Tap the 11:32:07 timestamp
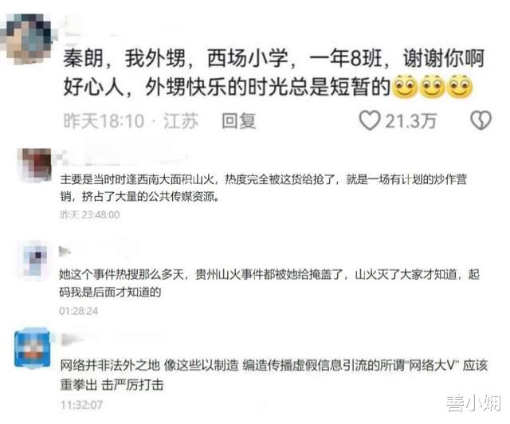 pyautogui.click(x=81, y=405)
